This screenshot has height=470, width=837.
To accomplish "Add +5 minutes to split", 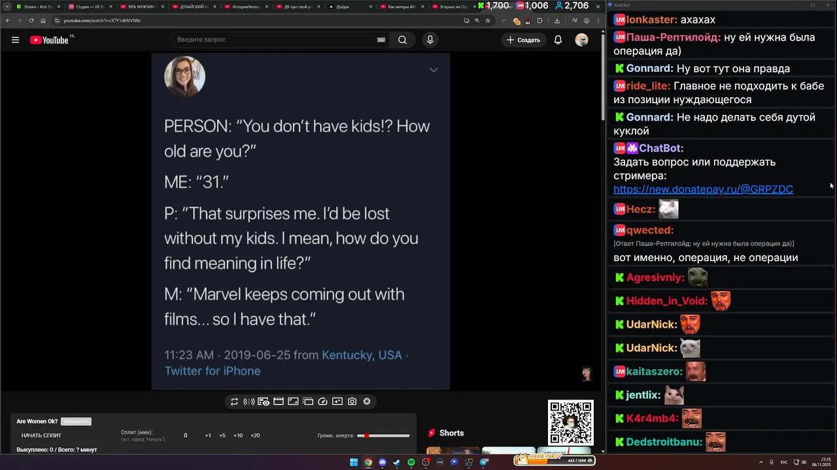I will (222, 435).
